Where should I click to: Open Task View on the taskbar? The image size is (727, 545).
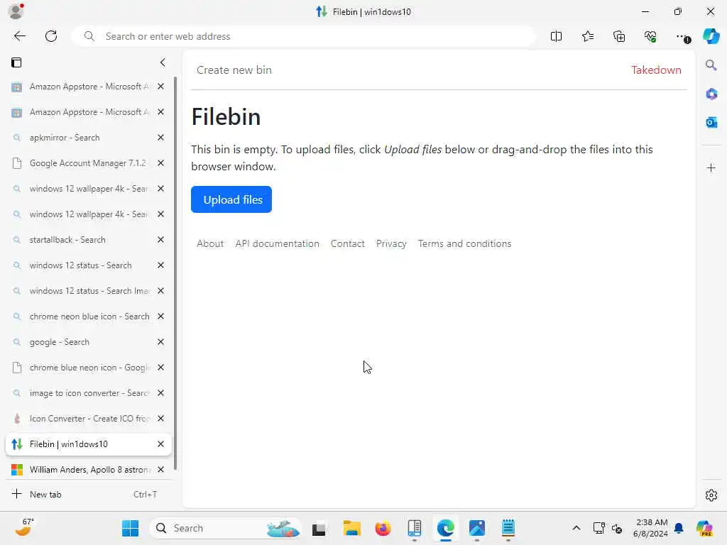click(x=319, y=528)
